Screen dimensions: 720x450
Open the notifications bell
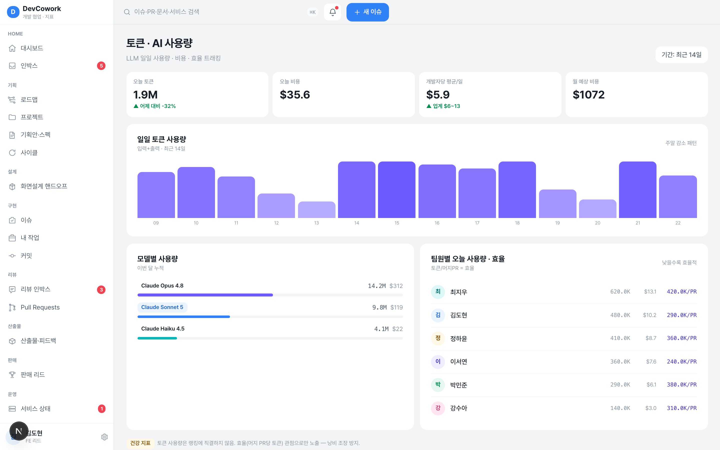[x=332, y=12]
